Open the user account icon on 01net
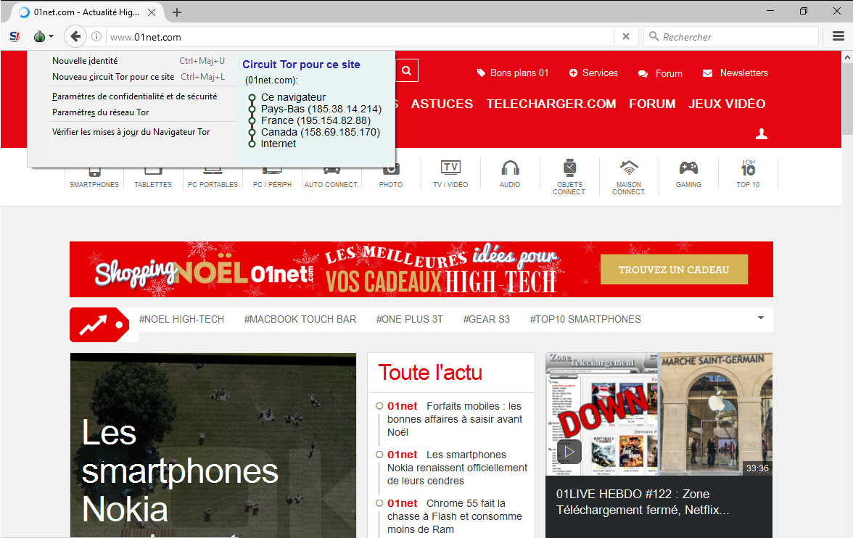The width and height of the screenshot is (853, 538). tap(762, 134)
